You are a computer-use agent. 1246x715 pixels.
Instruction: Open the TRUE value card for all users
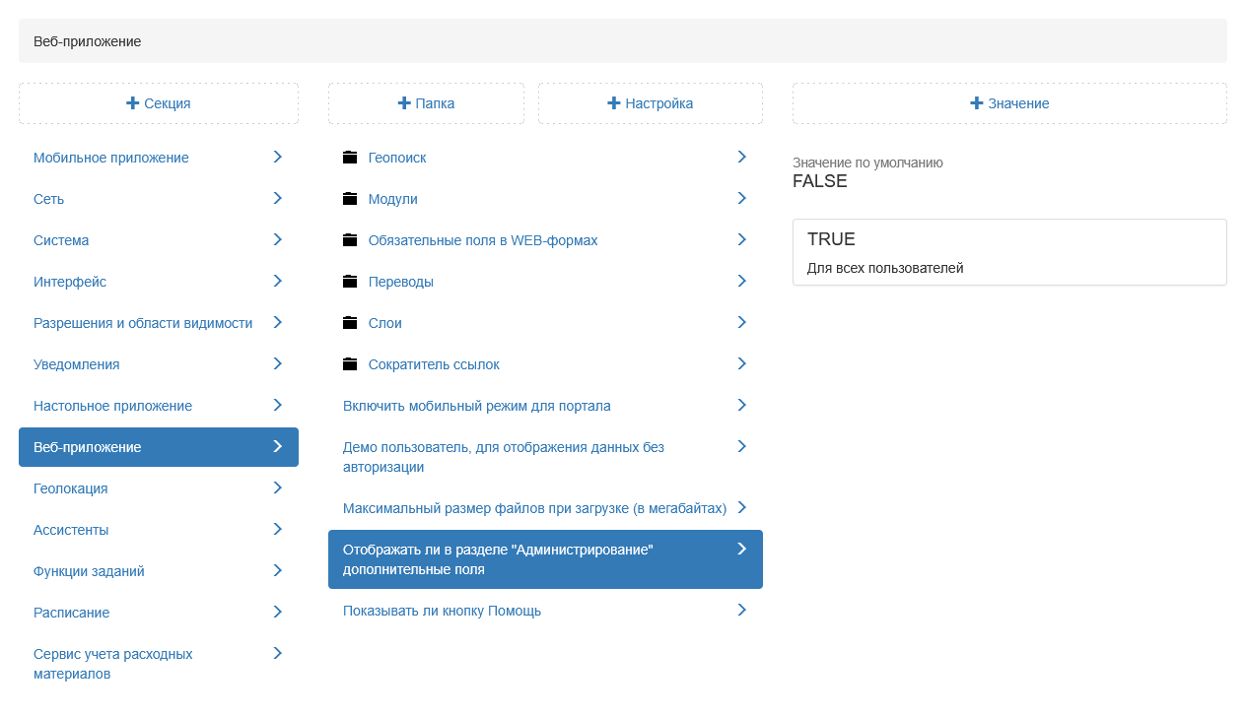pos(1009,252)
